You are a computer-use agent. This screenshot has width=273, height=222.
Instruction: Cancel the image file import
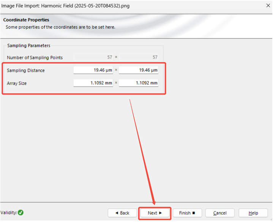click(x=220, y=213)
